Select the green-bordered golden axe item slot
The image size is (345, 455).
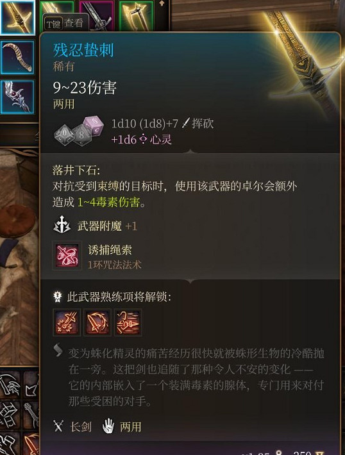[136, 15]
